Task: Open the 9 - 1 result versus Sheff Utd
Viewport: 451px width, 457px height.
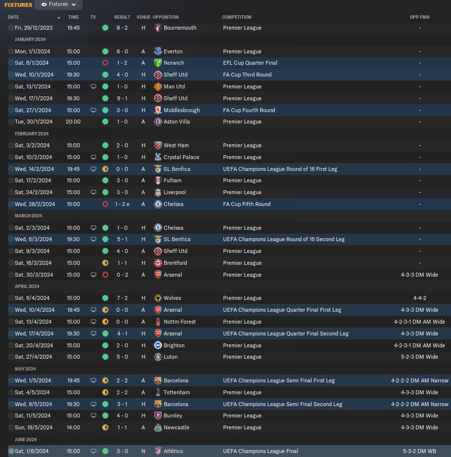Action: click(x=122, y=98)
